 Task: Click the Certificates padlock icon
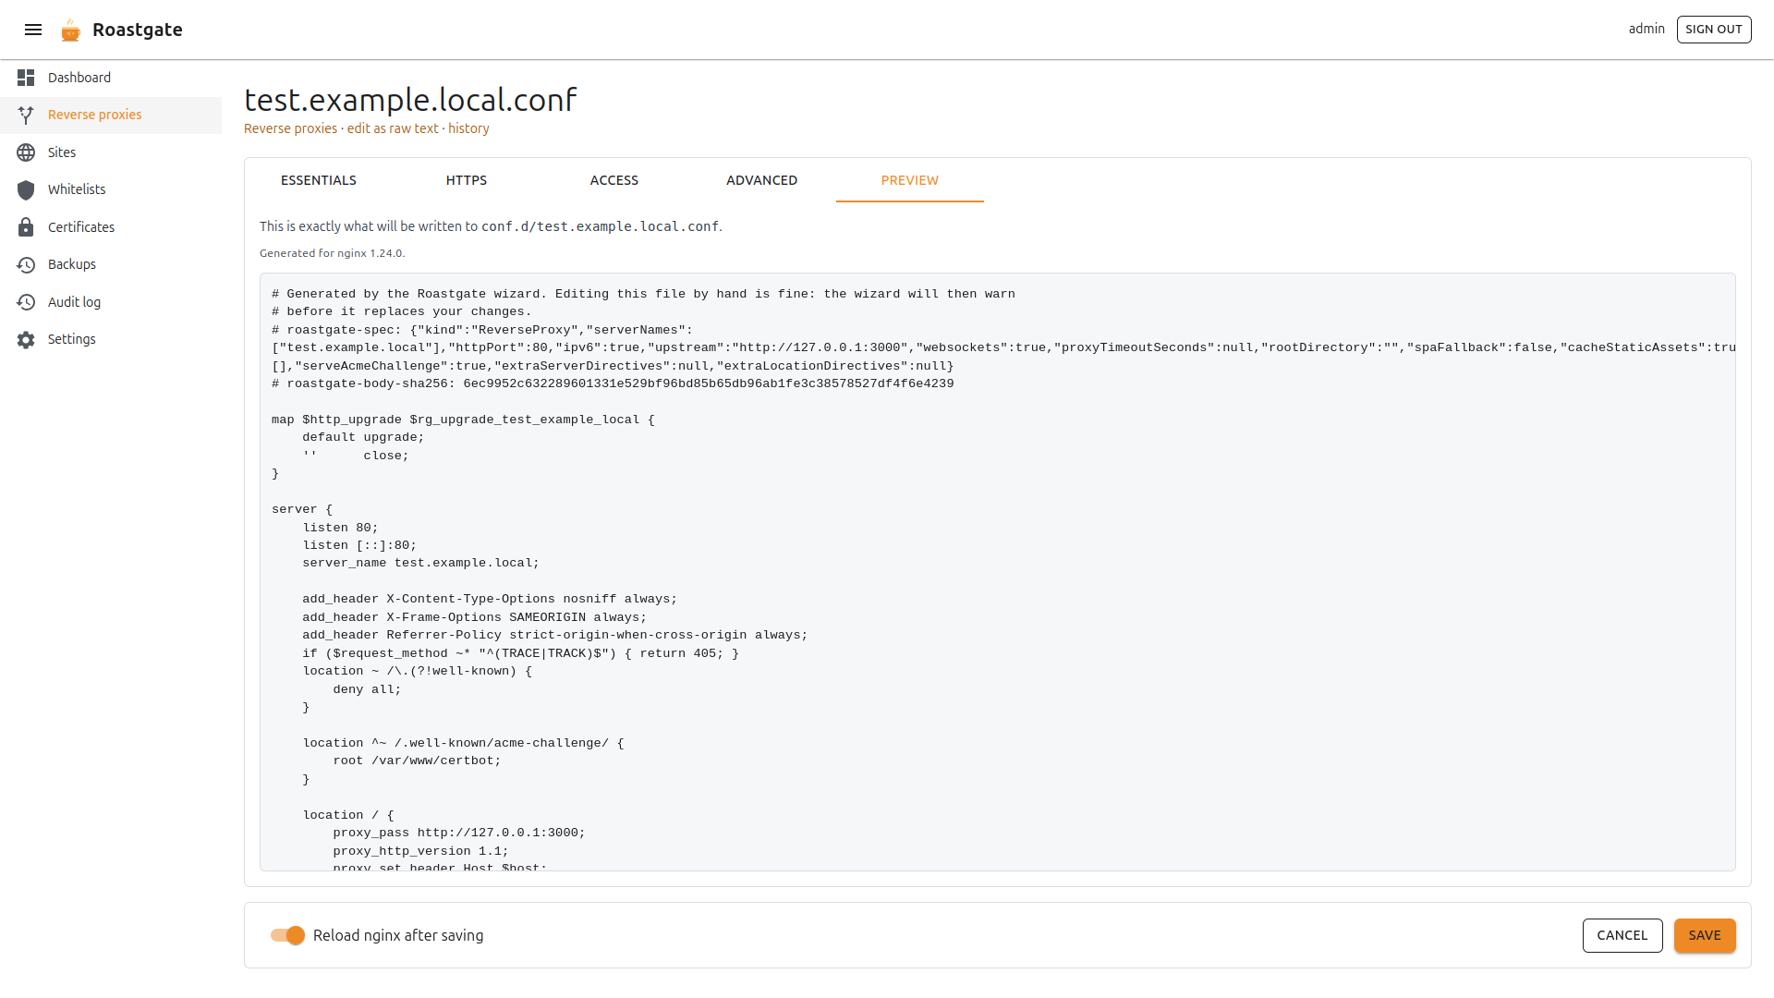coord(26,227)
